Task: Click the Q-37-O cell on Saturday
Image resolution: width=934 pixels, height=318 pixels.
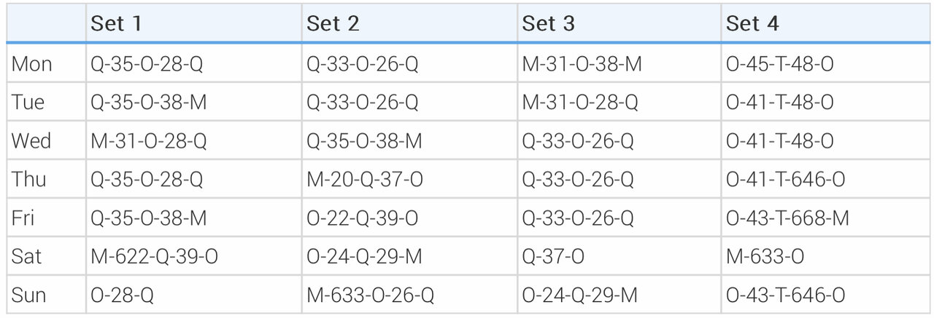Action: click(x=552, y=256)
